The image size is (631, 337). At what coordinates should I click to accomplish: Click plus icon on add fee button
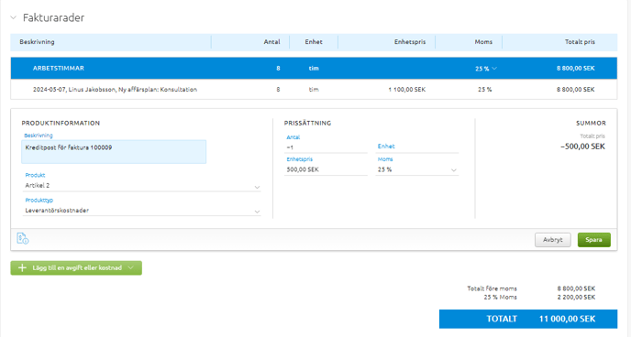coord(23,268)
